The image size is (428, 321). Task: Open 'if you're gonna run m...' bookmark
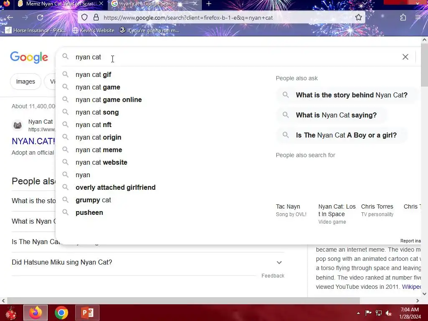[x=149, y=30]
